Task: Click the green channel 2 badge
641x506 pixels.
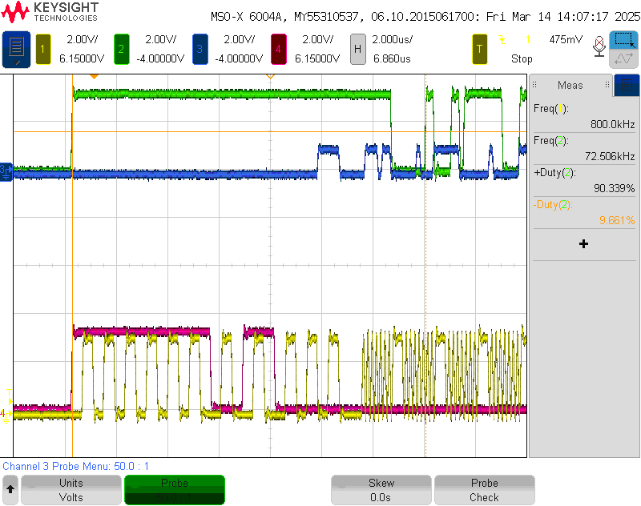Action: tap(122, 50)
